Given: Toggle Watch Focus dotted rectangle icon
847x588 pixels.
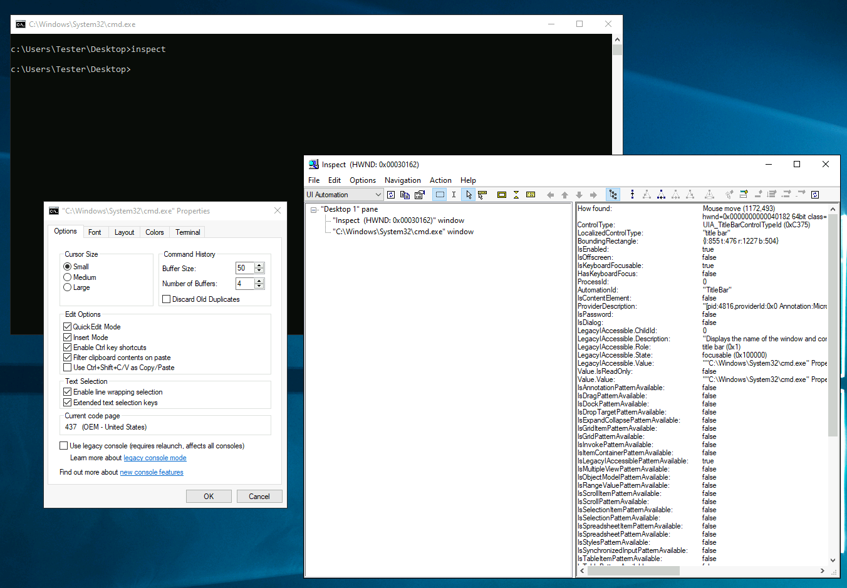Looking at the screenshot, I should pos(440,195).
